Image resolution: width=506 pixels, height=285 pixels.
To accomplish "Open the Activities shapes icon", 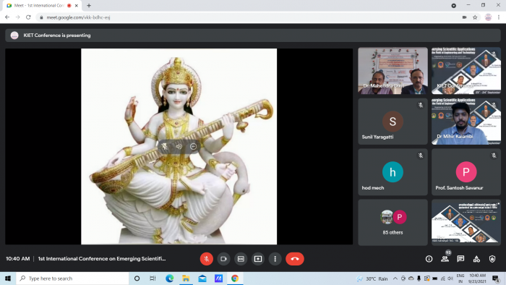I will (x=476, y=259).
